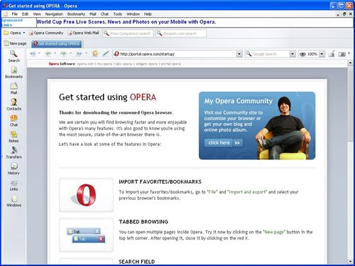Expand the Forward history dropdown arrow
355x266 pixels.
tap(70, 53)
